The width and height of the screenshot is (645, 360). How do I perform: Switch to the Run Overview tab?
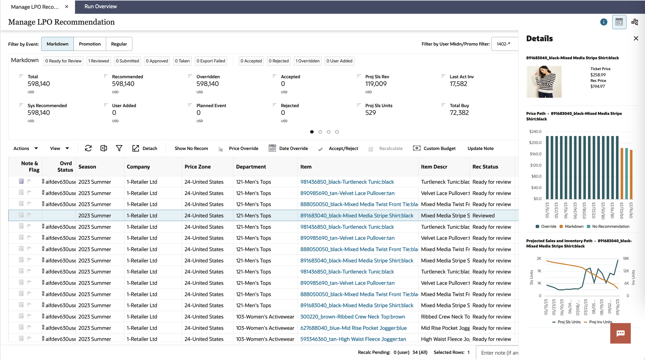[x=100, y=6]
